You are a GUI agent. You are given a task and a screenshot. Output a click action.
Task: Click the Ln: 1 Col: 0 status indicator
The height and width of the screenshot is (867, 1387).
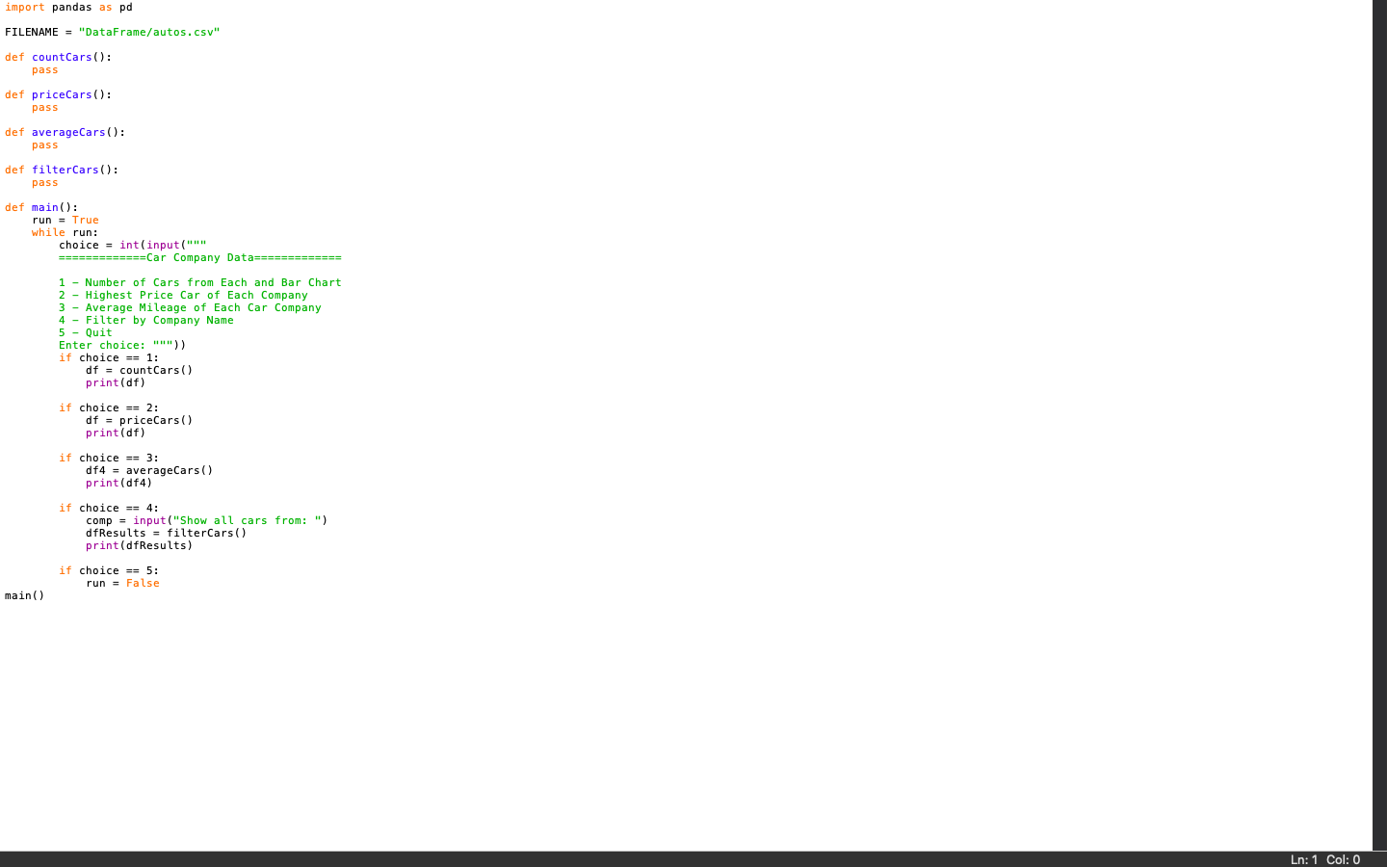coord(1324,858)
